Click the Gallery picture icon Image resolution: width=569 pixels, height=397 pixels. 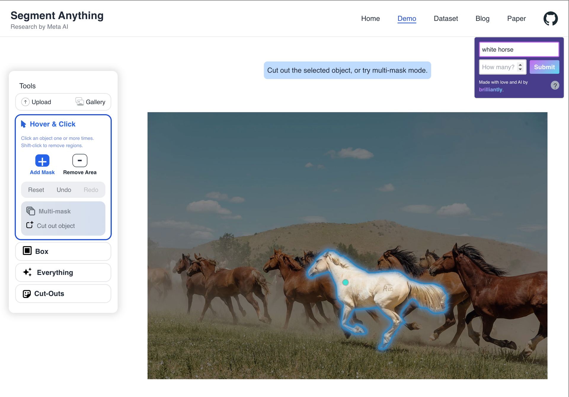(79, 102)
